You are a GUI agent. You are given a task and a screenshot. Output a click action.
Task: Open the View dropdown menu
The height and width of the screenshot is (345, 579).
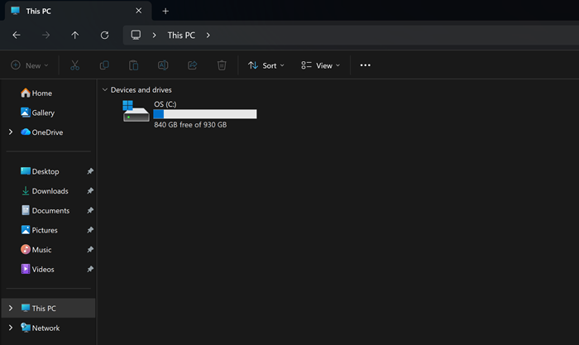(320, 65)
